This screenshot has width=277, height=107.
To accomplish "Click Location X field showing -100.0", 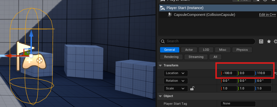I will click(x=229, y=73).
